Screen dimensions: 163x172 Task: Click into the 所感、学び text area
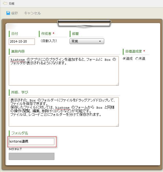coord(64,112)
